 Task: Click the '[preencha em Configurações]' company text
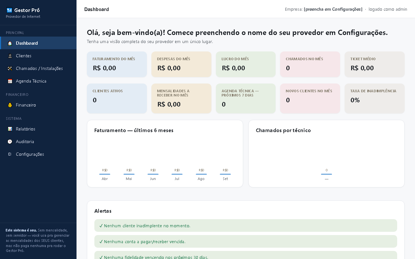tap(333, 9)
